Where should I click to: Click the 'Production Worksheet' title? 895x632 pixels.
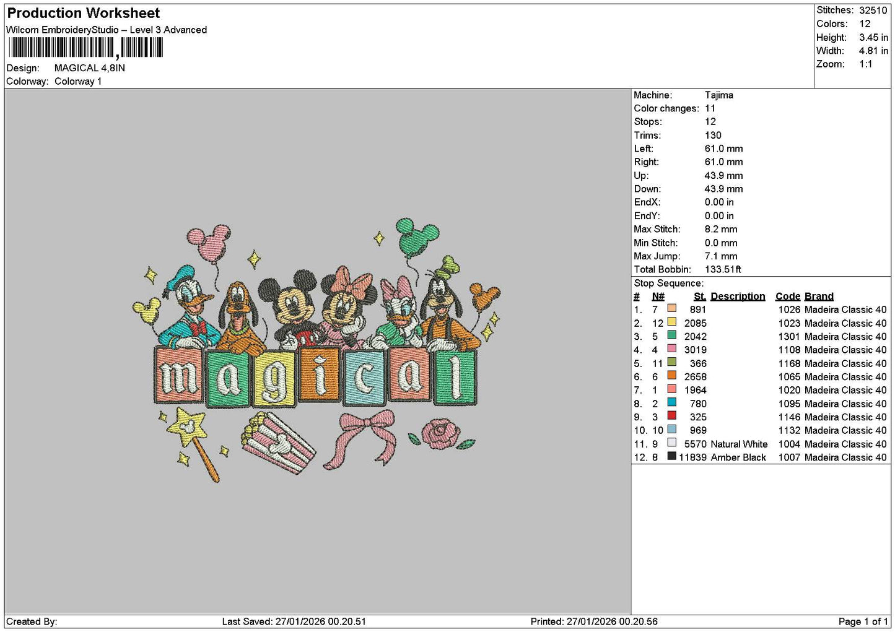coord(84,13)
